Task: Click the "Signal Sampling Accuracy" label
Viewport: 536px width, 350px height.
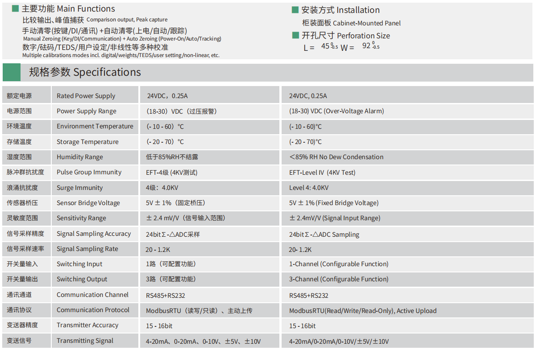Action: [x=93, y=234]
